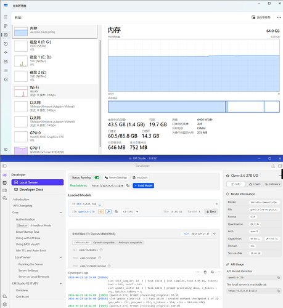The image size is (283, 308).
Task: Select the VMnet1 Ethernet adapter entry
Action: 55,107
